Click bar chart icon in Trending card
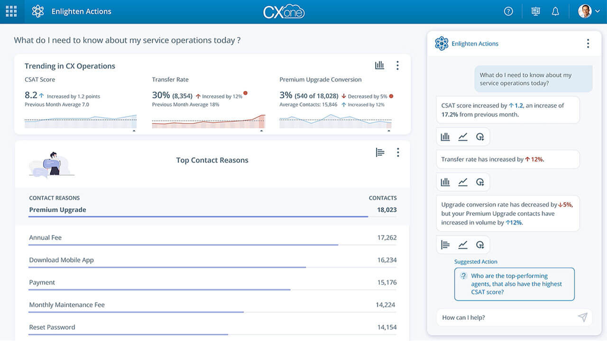 (x=379, y=65)
